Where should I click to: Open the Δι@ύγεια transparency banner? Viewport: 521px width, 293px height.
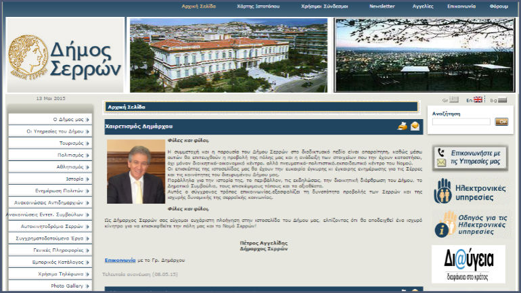(x=468, y=263)
